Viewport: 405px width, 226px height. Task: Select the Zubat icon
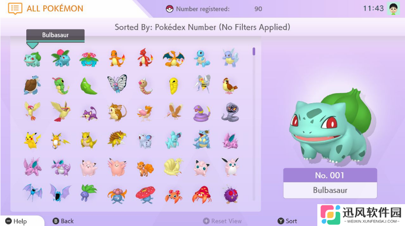coord(32,192)
